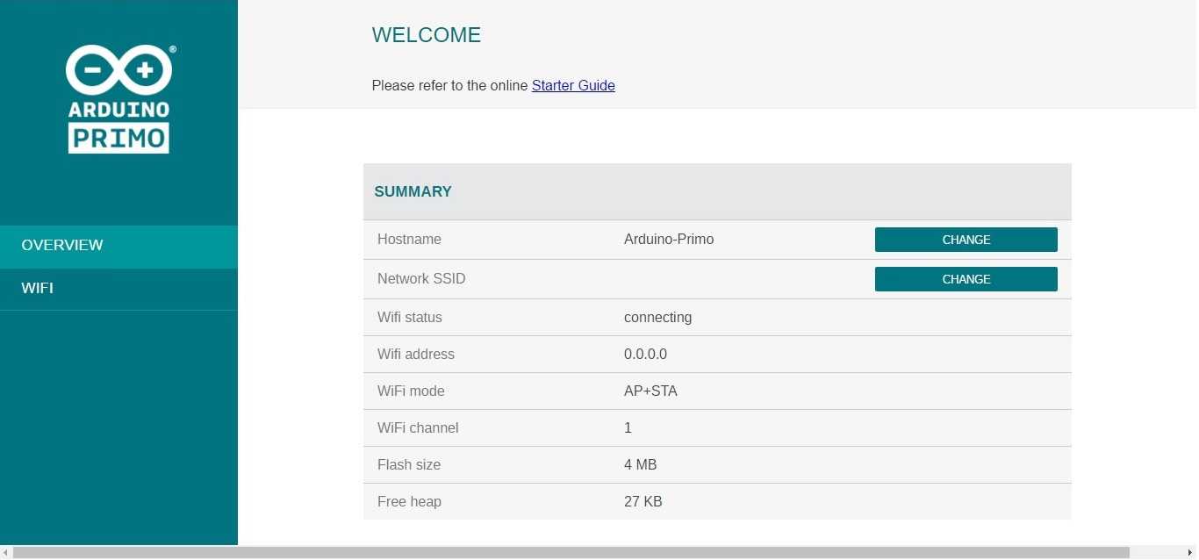Click the Wifi status 'connecting' value
Viewport: 1199px width, 560px height.
pos(657,317)
